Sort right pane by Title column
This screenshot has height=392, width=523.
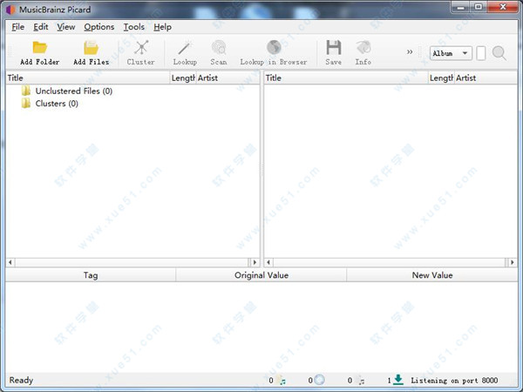pyautogui.click(x=346, y=78)
